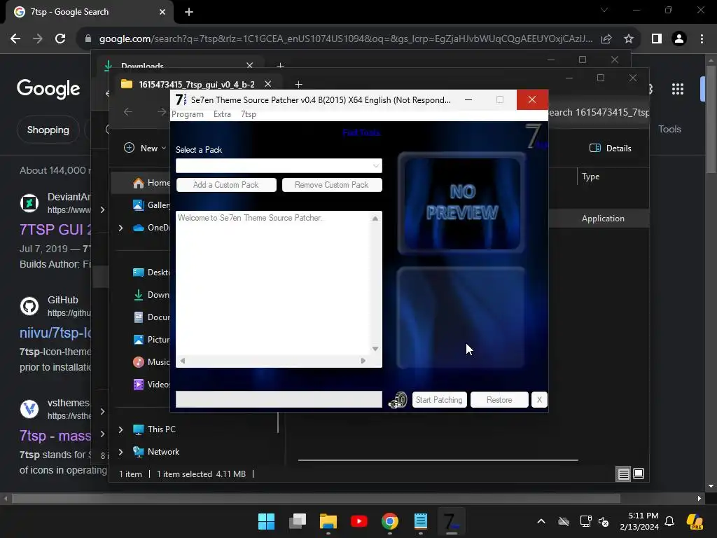Select This PC in Explorer sidebar
The height and width of the screenshot is (538, 717).
click(x=162, y=429)
